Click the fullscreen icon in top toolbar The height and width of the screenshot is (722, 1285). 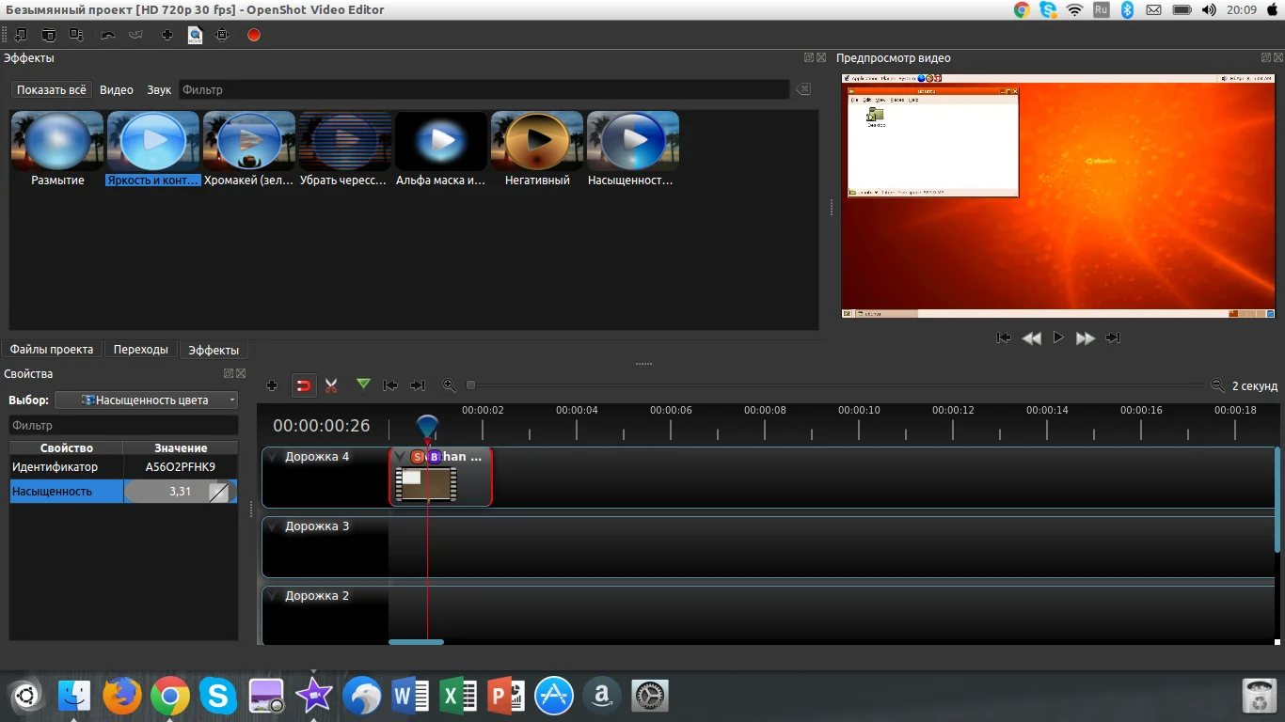coord(222,35)
